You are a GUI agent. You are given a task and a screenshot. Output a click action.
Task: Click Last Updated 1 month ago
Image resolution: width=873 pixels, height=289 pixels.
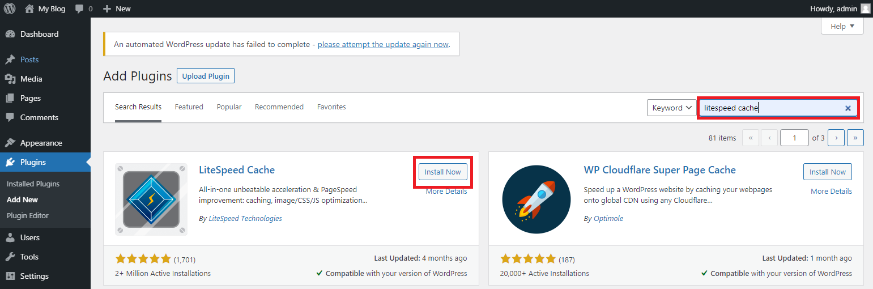(x=807, y=258)
